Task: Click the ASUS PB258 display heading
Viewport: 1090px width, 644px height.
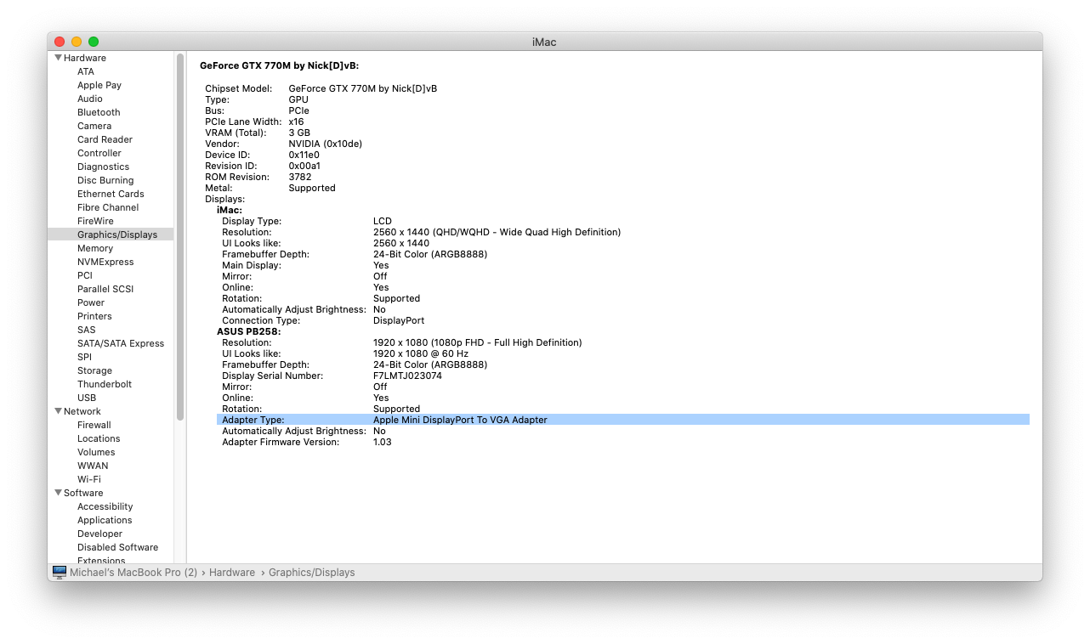Action: coord(249,331)
